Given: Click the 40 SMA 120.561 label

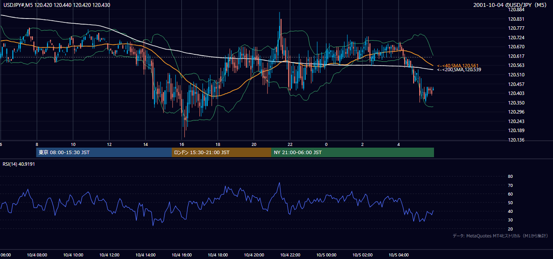Looking at the screenshot, I should 458,65.
